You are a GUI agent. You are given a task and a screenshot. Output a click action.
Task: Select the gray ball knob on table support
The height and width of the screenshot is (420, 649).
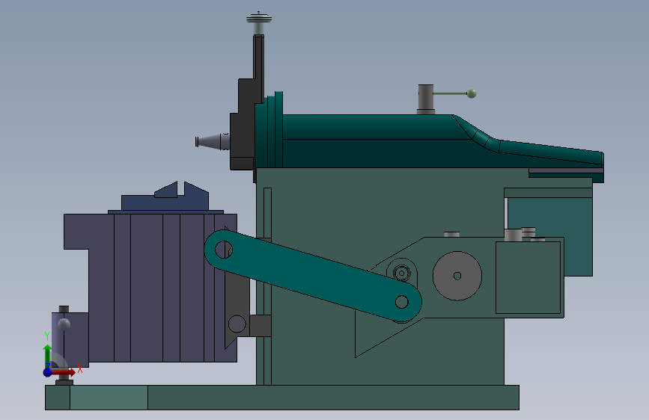pyautogui.click(x=64, y=324)
